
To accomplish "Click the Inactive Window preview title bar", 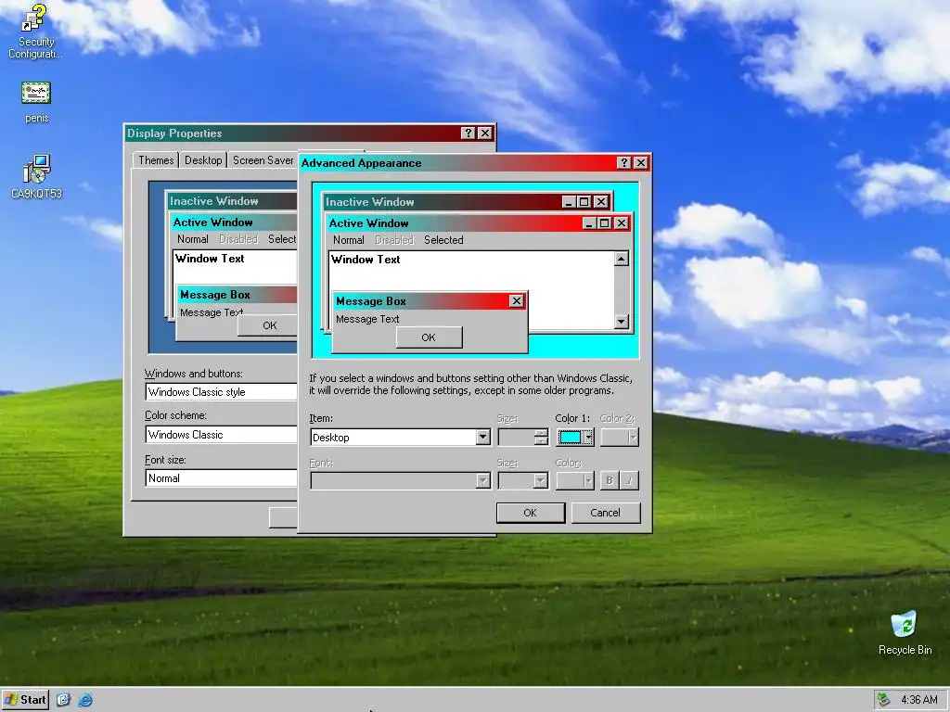I will coord(468,201).
